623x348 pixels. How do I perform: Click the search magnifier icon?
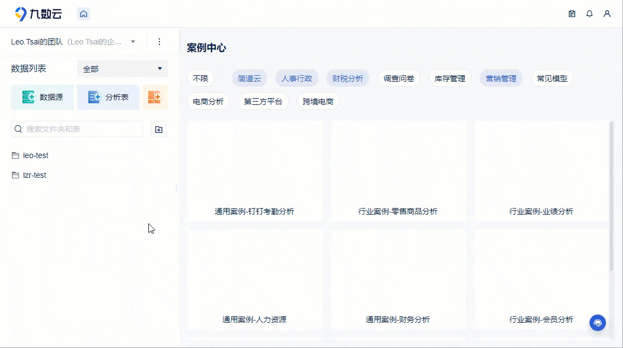pos(18,129)
